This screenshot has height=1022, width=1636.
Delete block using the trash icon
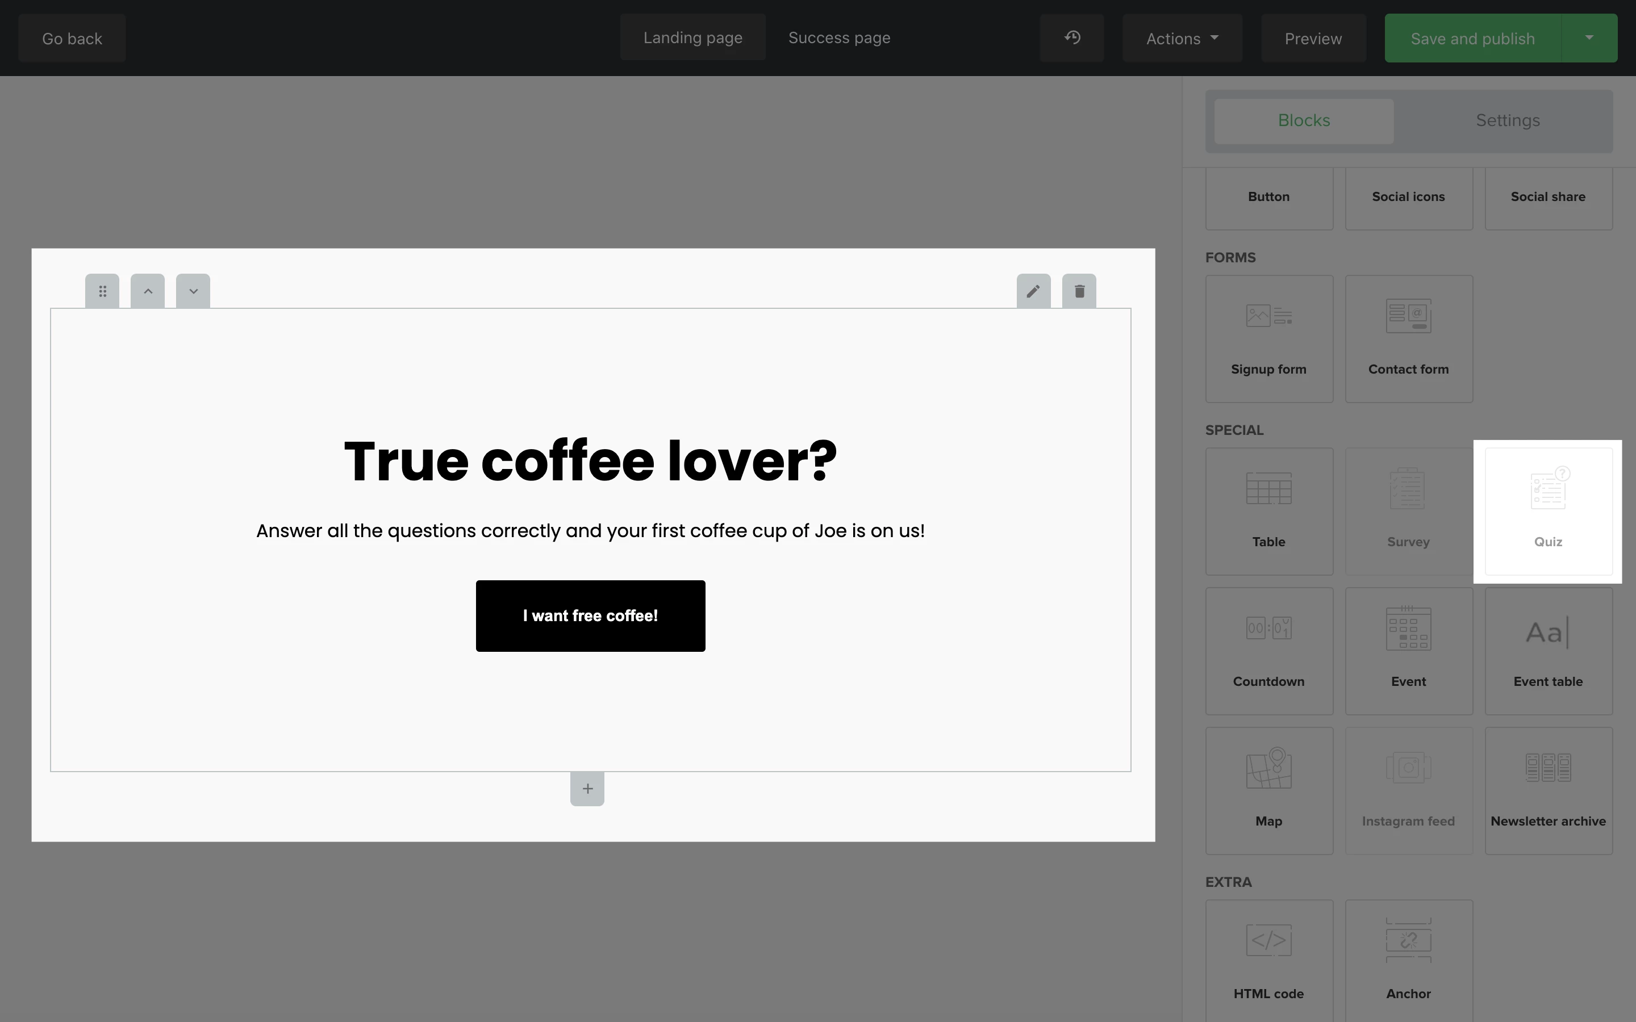tap(1079, 291)
